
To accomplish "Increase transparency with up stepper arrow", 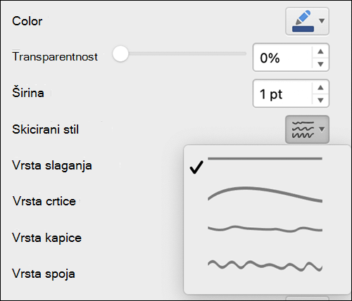I will [x=320, y=51].
